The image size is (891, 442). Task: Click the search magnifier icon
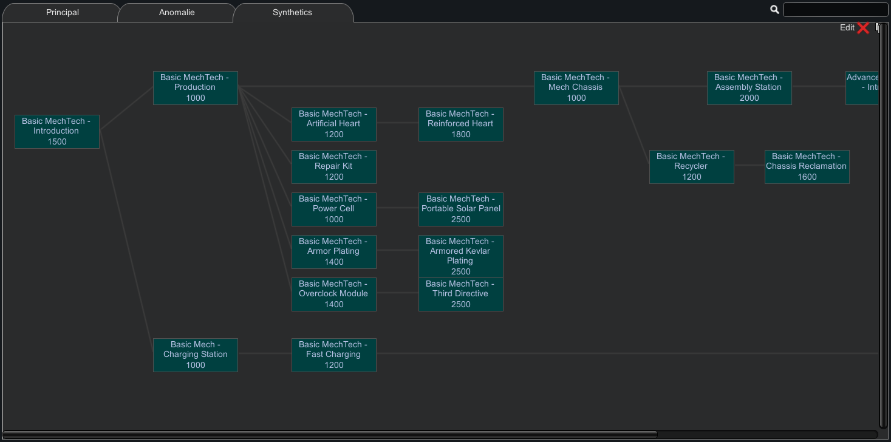774,9
